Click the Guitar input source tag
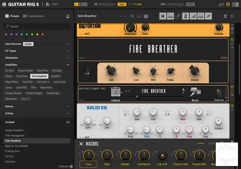Screen dimensions: 241x169 tap(28, 44)
